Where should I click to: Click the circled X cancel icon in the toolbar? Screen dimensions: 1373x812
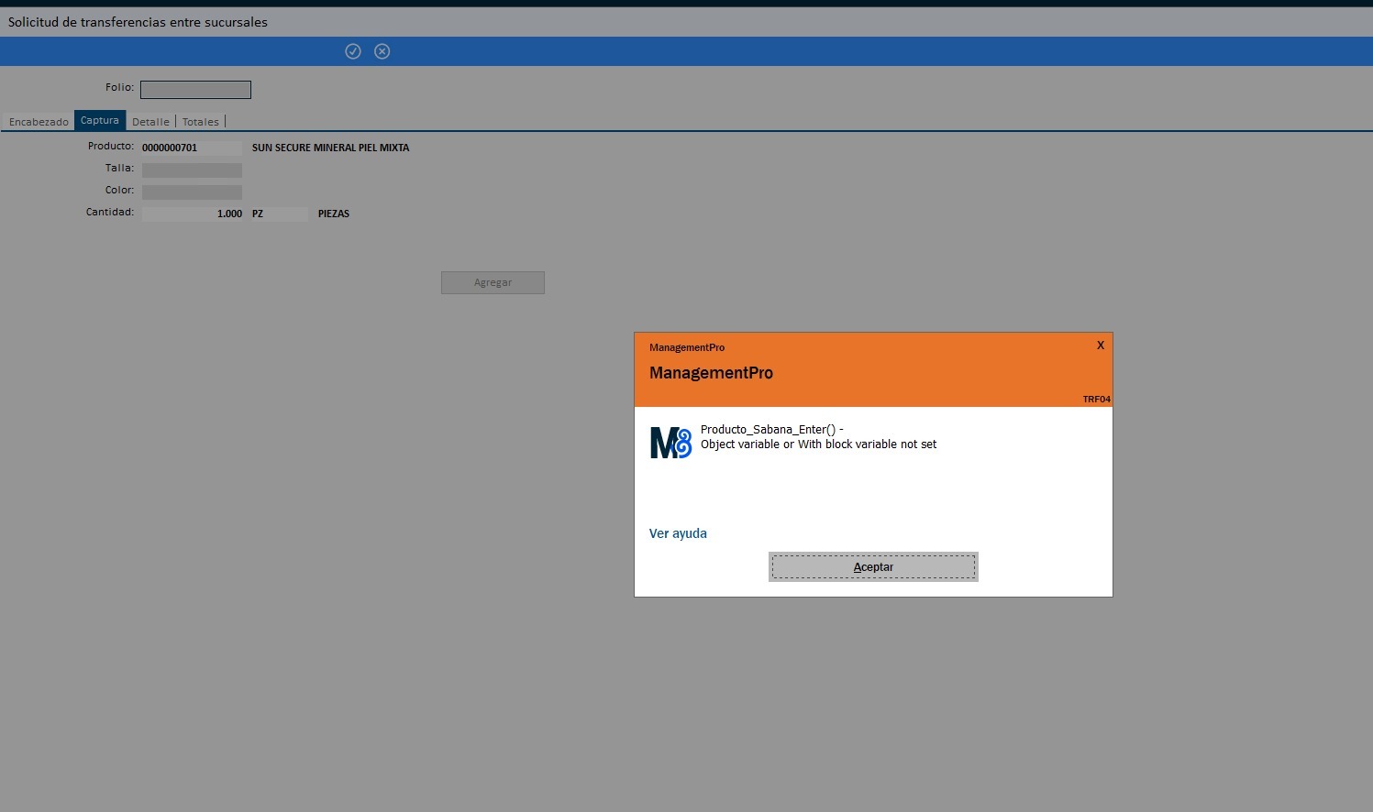[x=382, y=51]
